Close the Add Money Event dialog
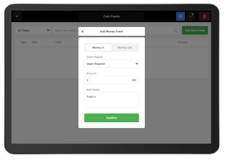The height and width of the screenshot is (160, 225). [x=83, y=32]
